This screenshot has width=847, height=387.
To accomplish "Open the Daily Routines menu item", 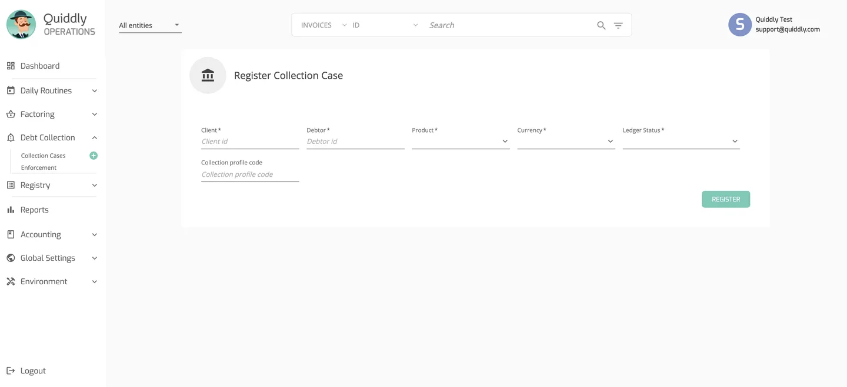I will point(46,90).
